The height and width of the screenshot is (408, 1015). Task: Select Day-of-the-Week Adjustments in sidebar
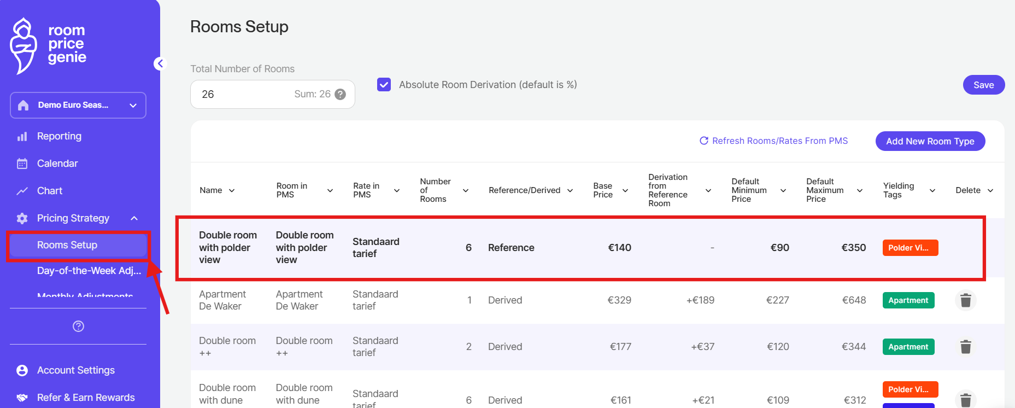89,271
